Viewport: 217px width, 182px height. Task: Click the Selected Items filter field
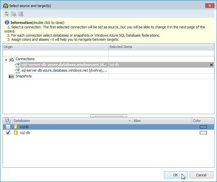click(161, 53)
